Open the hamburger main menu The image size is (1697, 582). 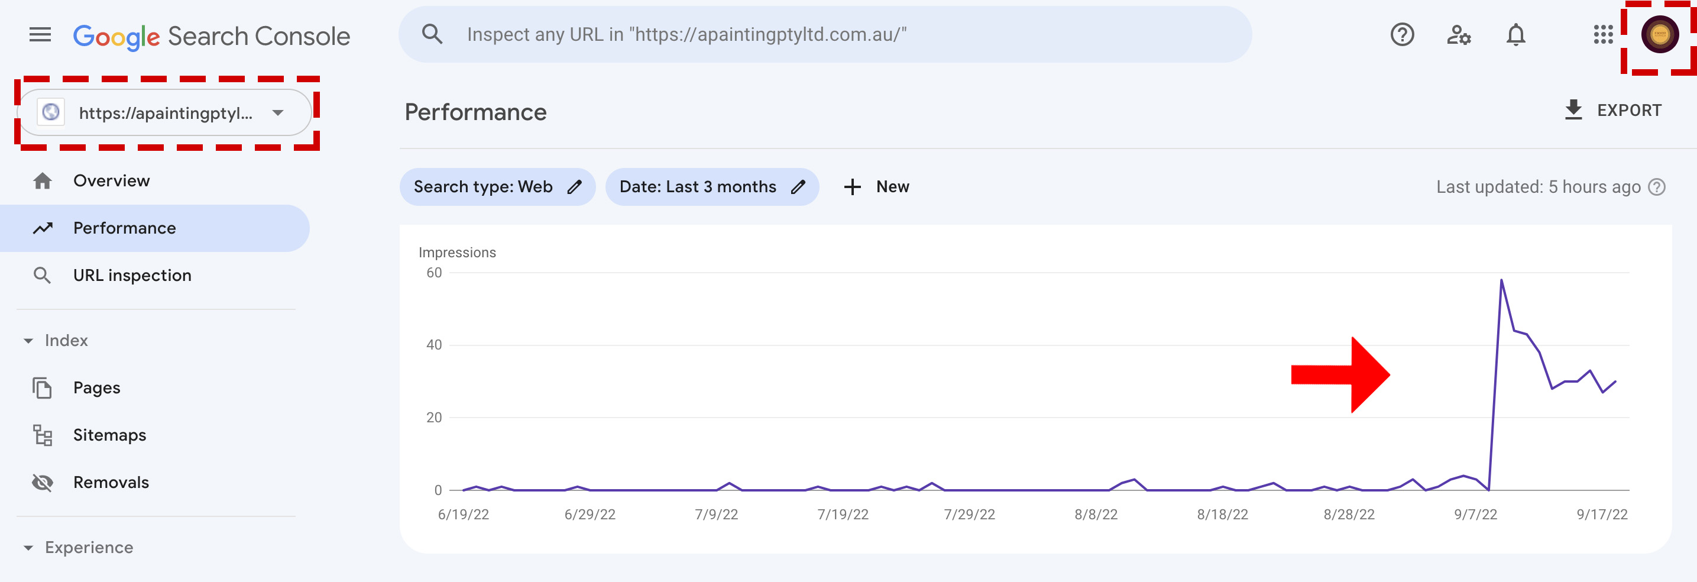[x=40, y=35]
